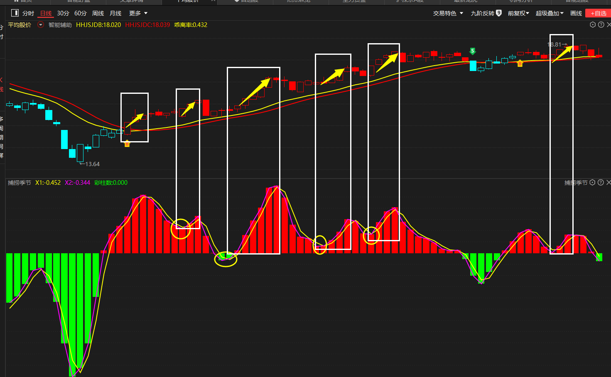Click the 彩柱数:0.000 value
This screenshot has height=377, width=611.
click(111, 183)
